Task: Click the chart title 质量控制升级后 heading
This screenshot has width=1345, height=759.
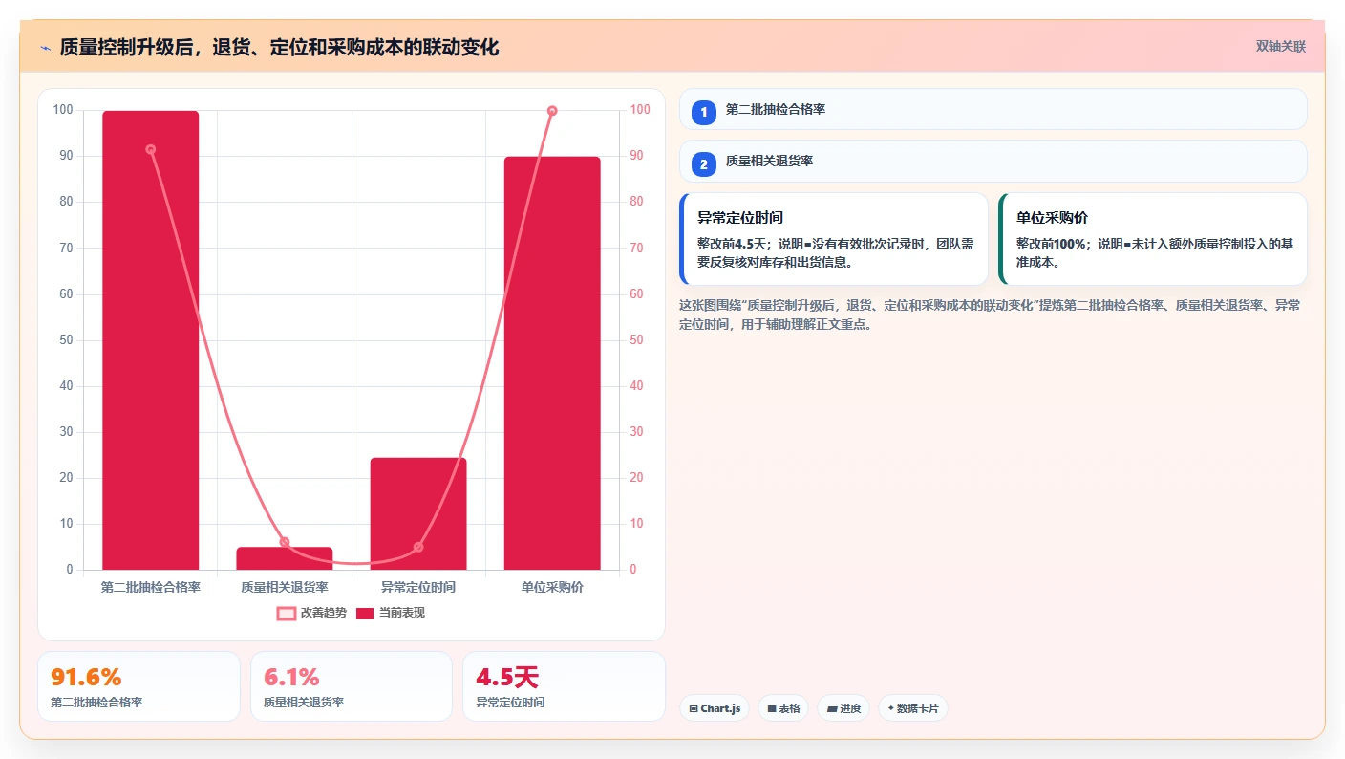Action: tap(279, 47)
